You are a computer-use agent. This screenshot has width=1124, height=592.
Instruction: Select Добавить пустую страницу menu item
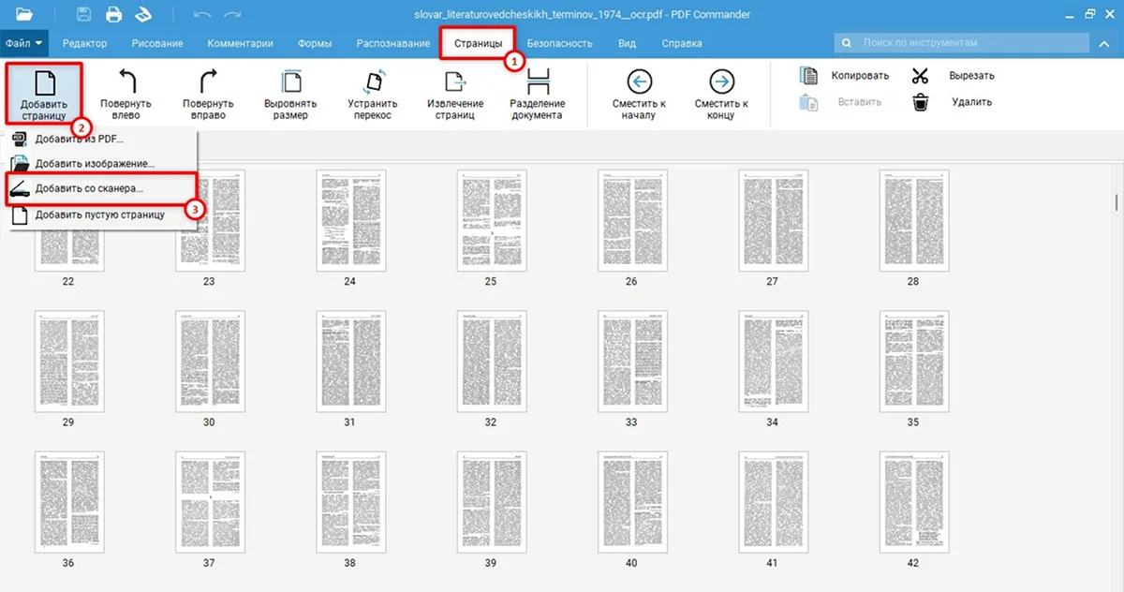point(99,215)
